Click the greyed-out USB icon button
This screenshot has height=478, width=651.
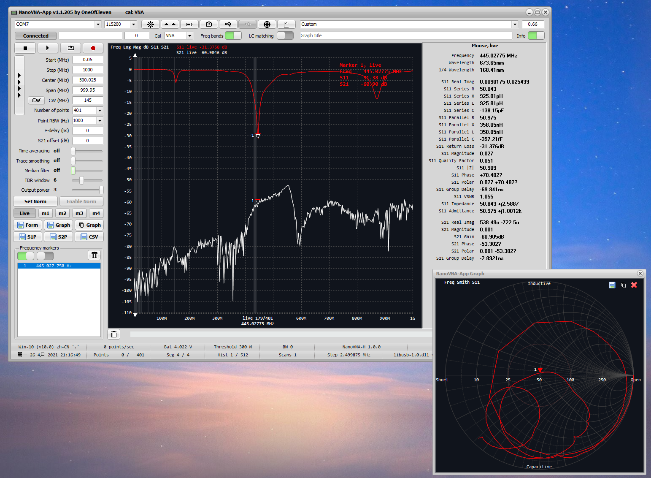pyautogui.click(x=248, y=24)
